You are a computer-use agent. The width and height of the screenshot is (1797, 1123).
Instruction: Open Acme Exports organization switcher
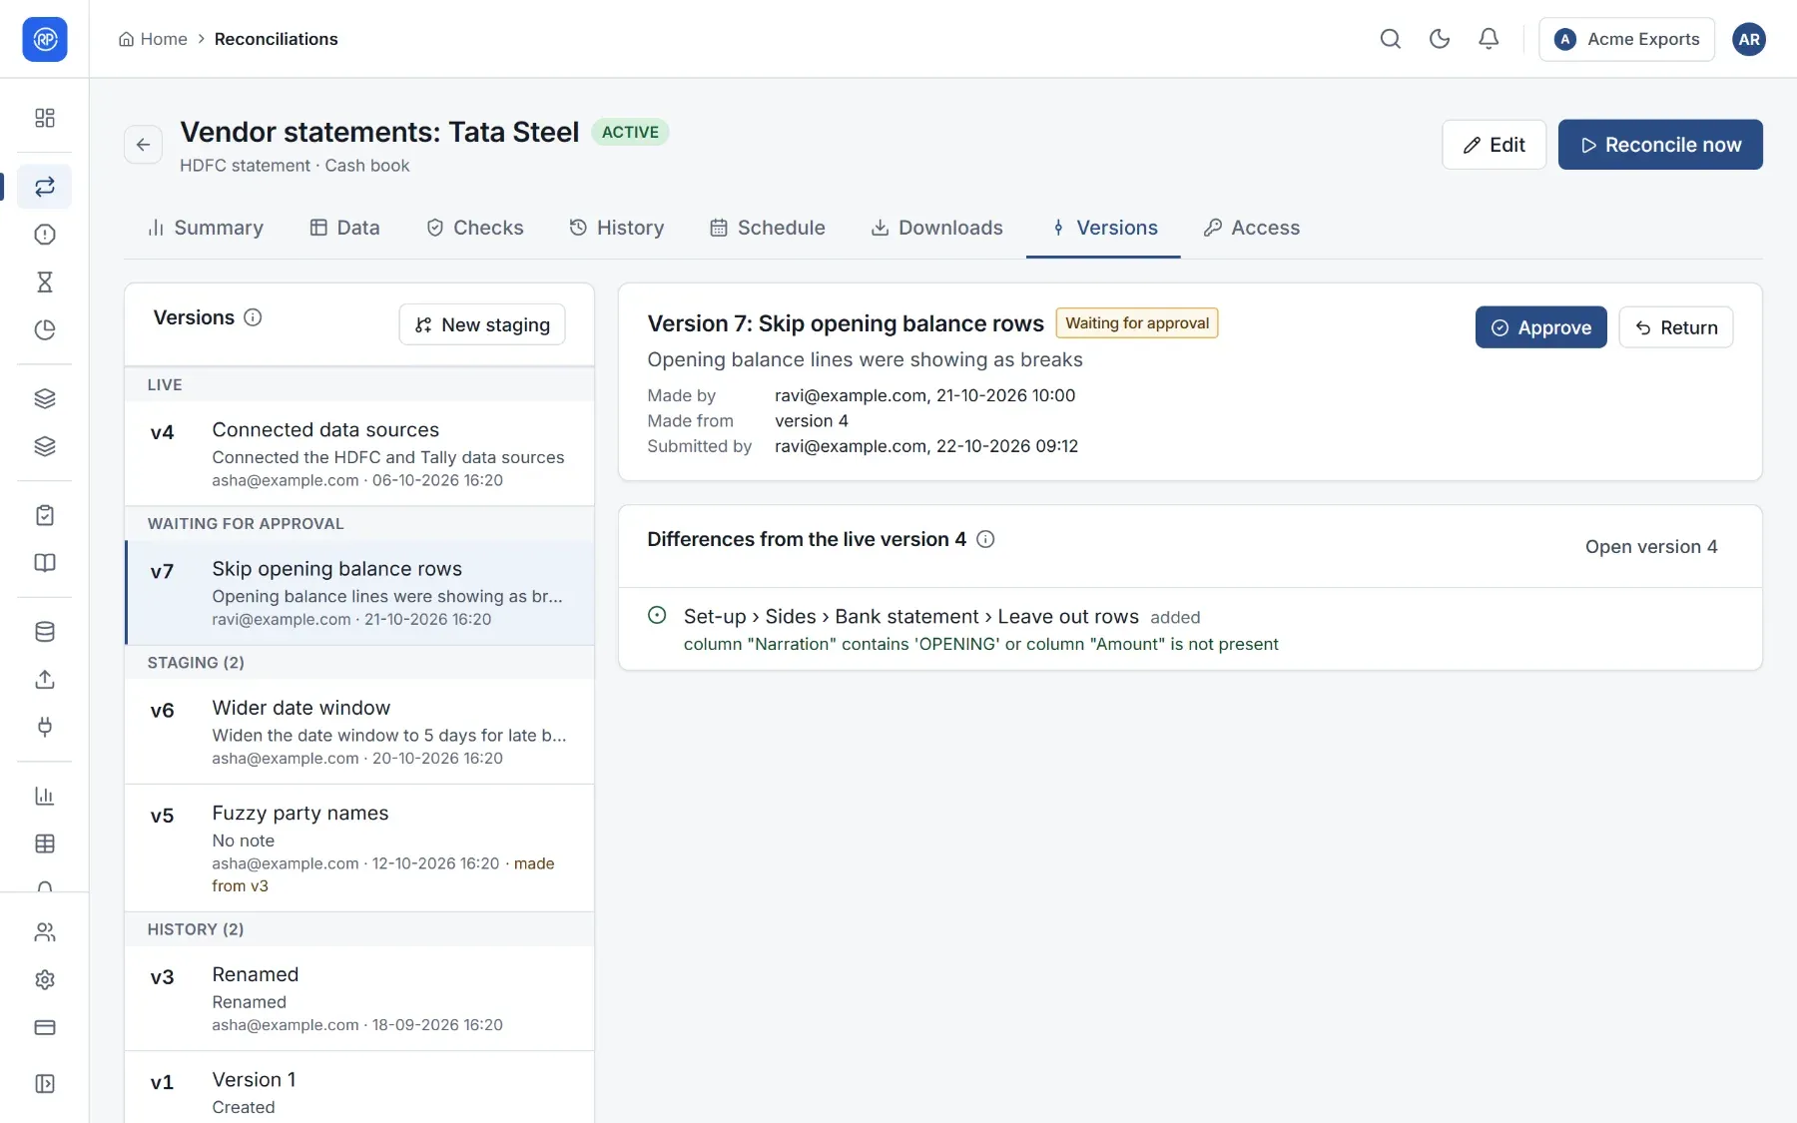click(x=1626, y=39)
